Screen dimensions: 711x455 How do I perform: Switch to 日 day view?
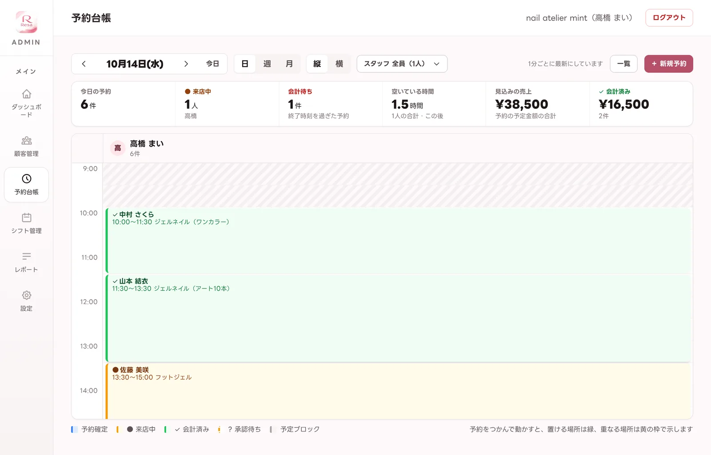[x=245, y=64]
